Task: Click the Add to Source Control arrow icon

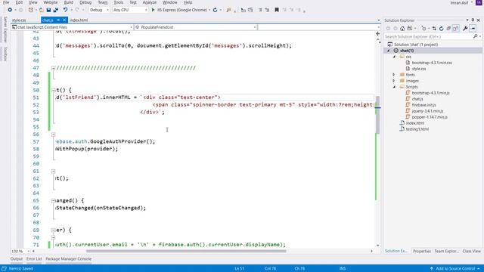Action: click(432, 269)
